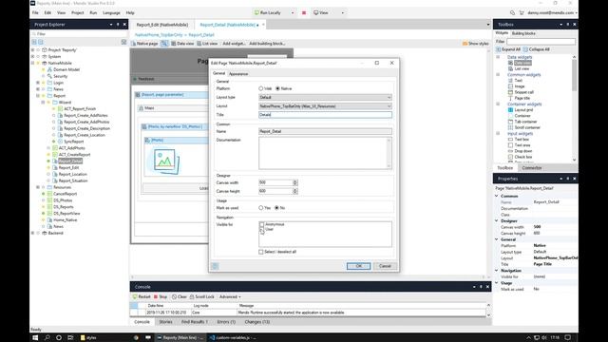Select the Layout grid widget icon
The image size is (608, 342).
tap(510, 110)
